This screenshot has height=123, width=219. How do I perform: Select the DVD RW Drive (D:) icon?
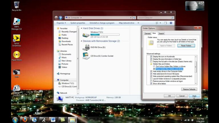(86, 47)
